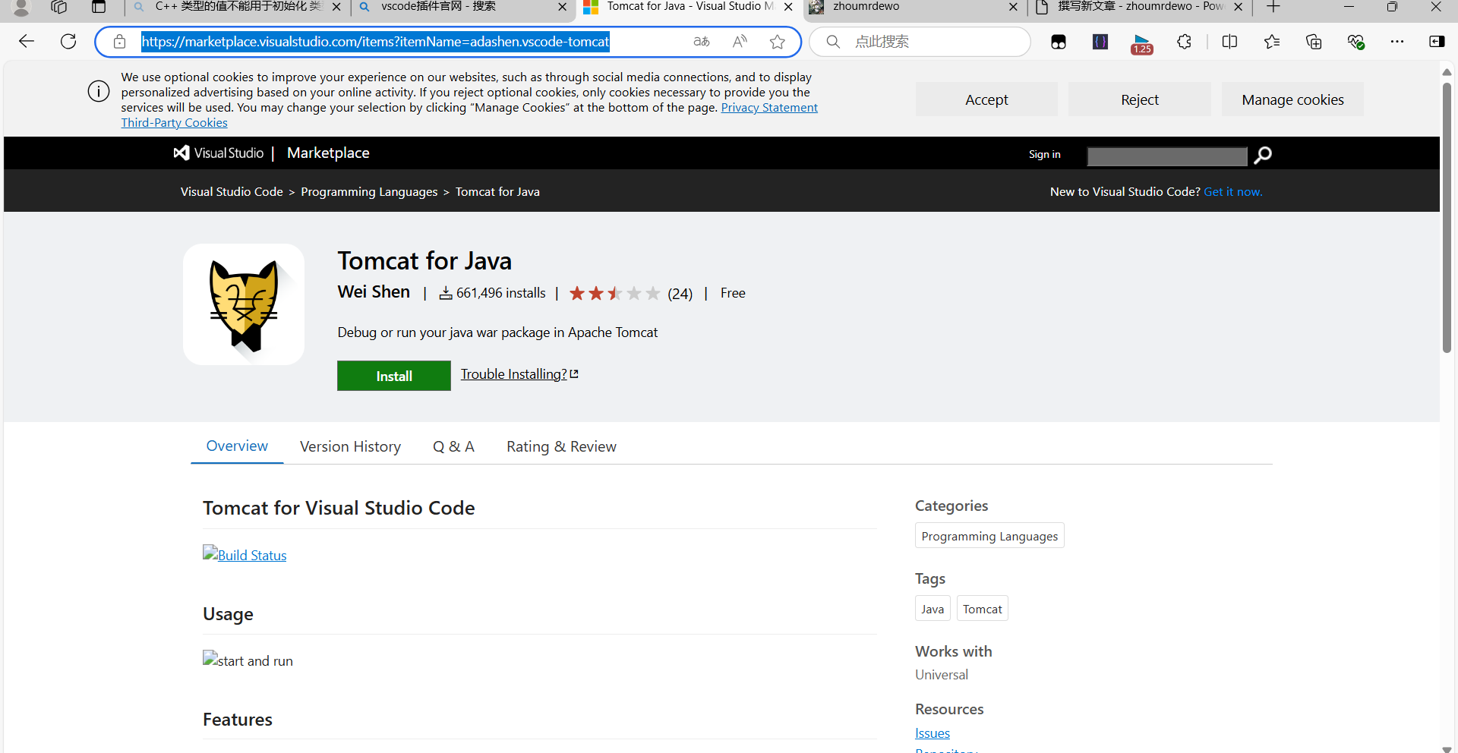Click the read aloud icon
1458x753 pixels.
[x=740, y=42]
